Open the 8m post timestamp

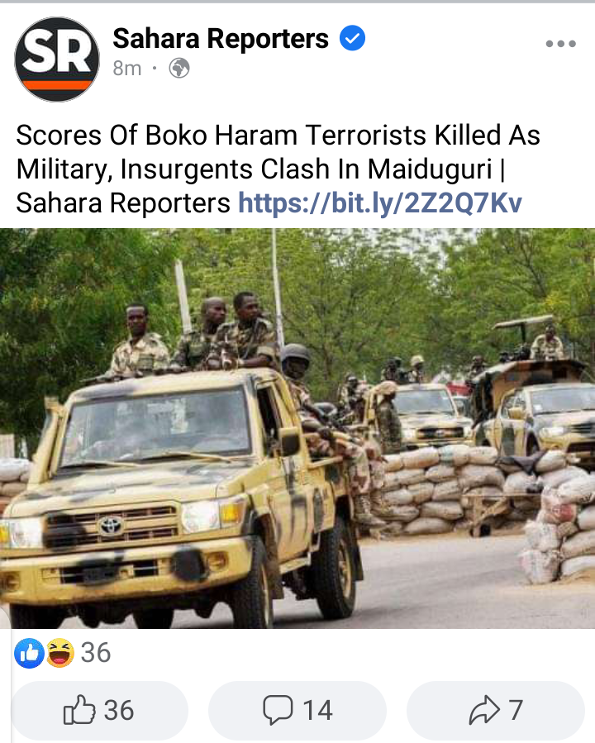[127, 69]
